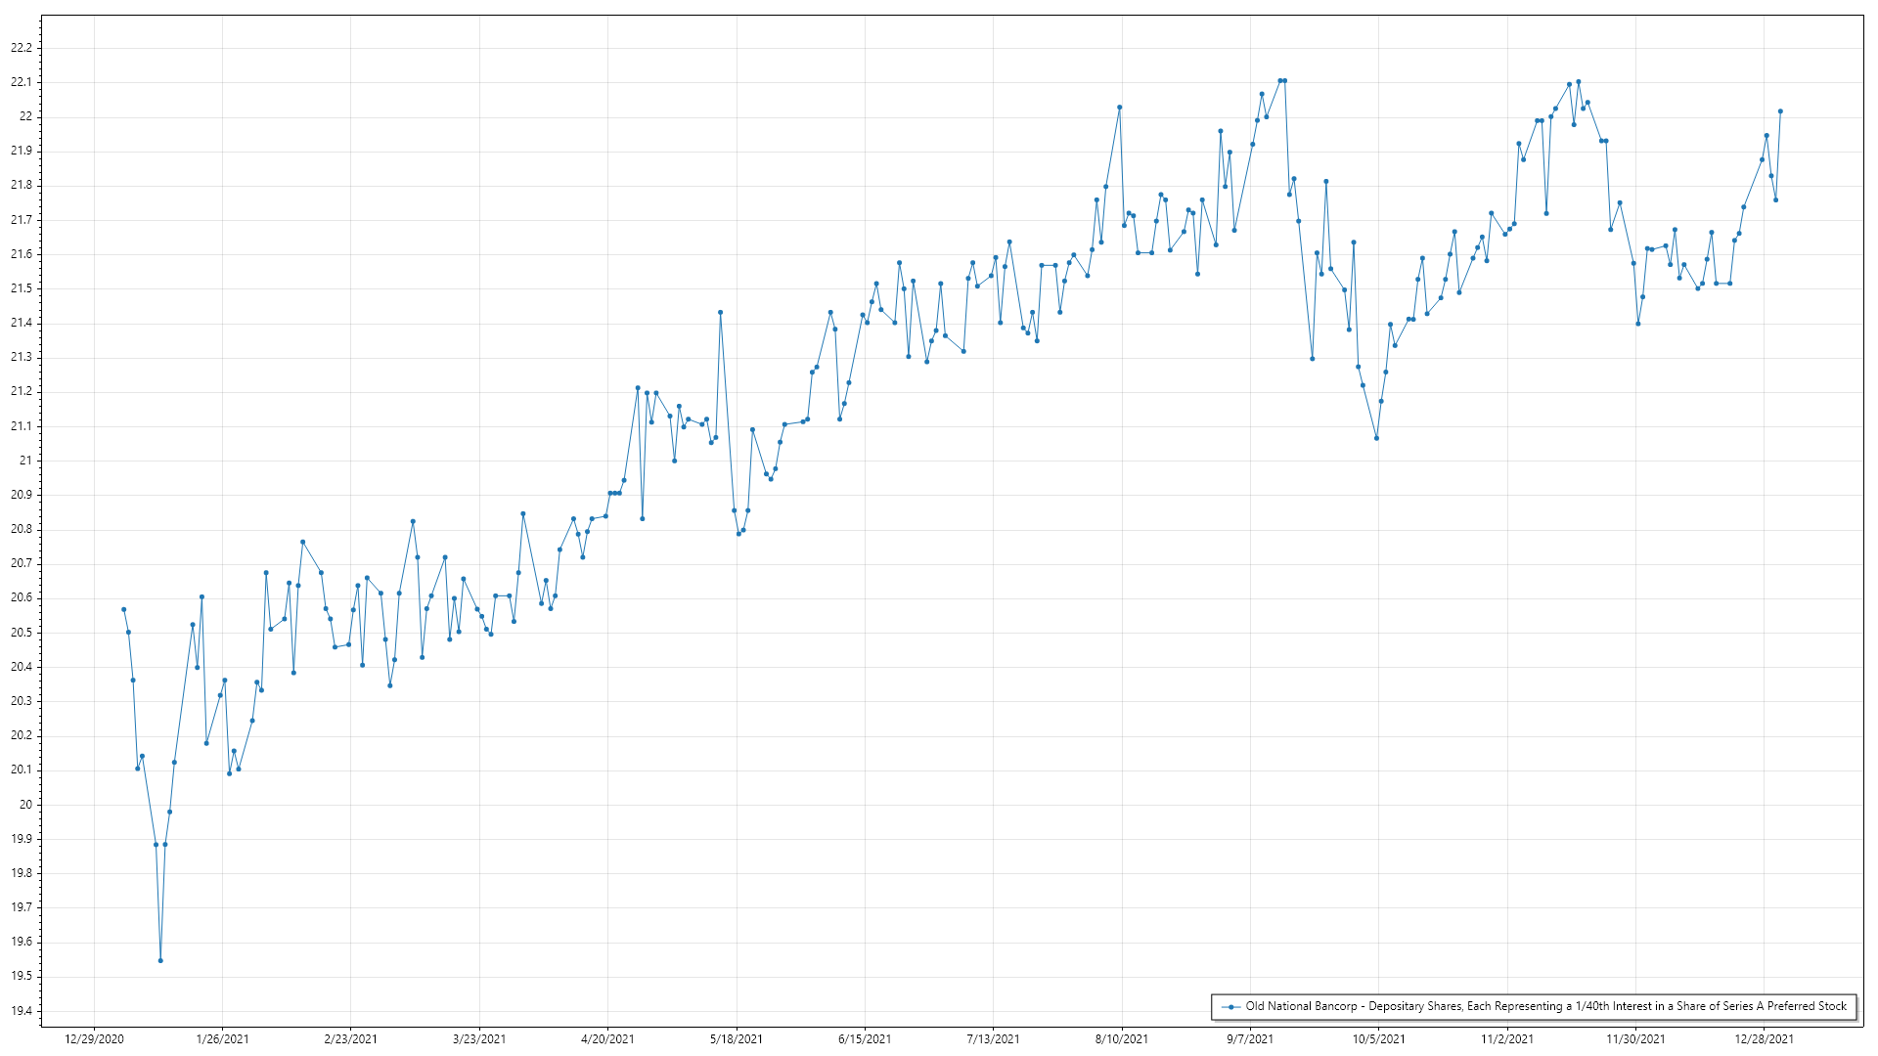The height and width of the screenshot is (1056, 1878).
Task: Click the spike data point before 5/18/2021
Action: coord(720,312)
